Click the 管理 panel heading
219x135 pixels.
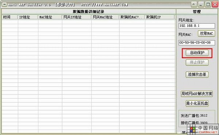197,12
